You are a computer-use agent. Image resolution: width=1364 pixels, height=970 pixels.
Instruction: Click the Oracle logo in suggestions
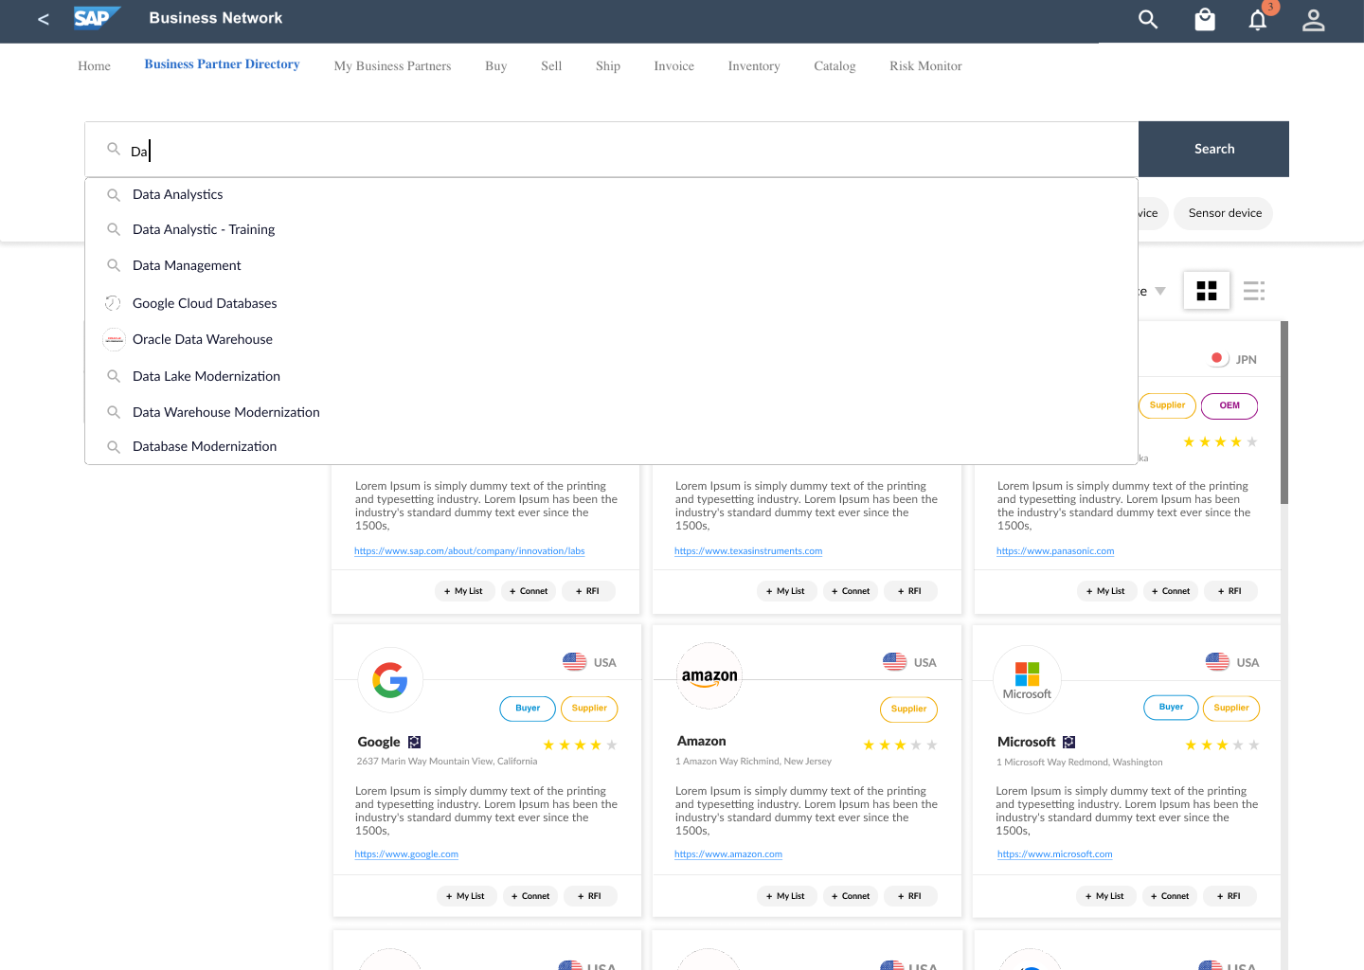(x=114, y=339)
